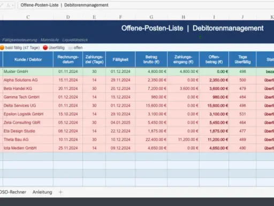Select column E header
This screenshot has width=274, height=206.
point(94,17)
